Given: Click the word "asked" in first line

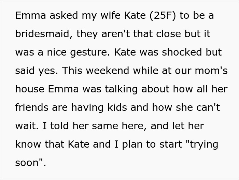Looking at the screenshot, I should coord(60,16).
